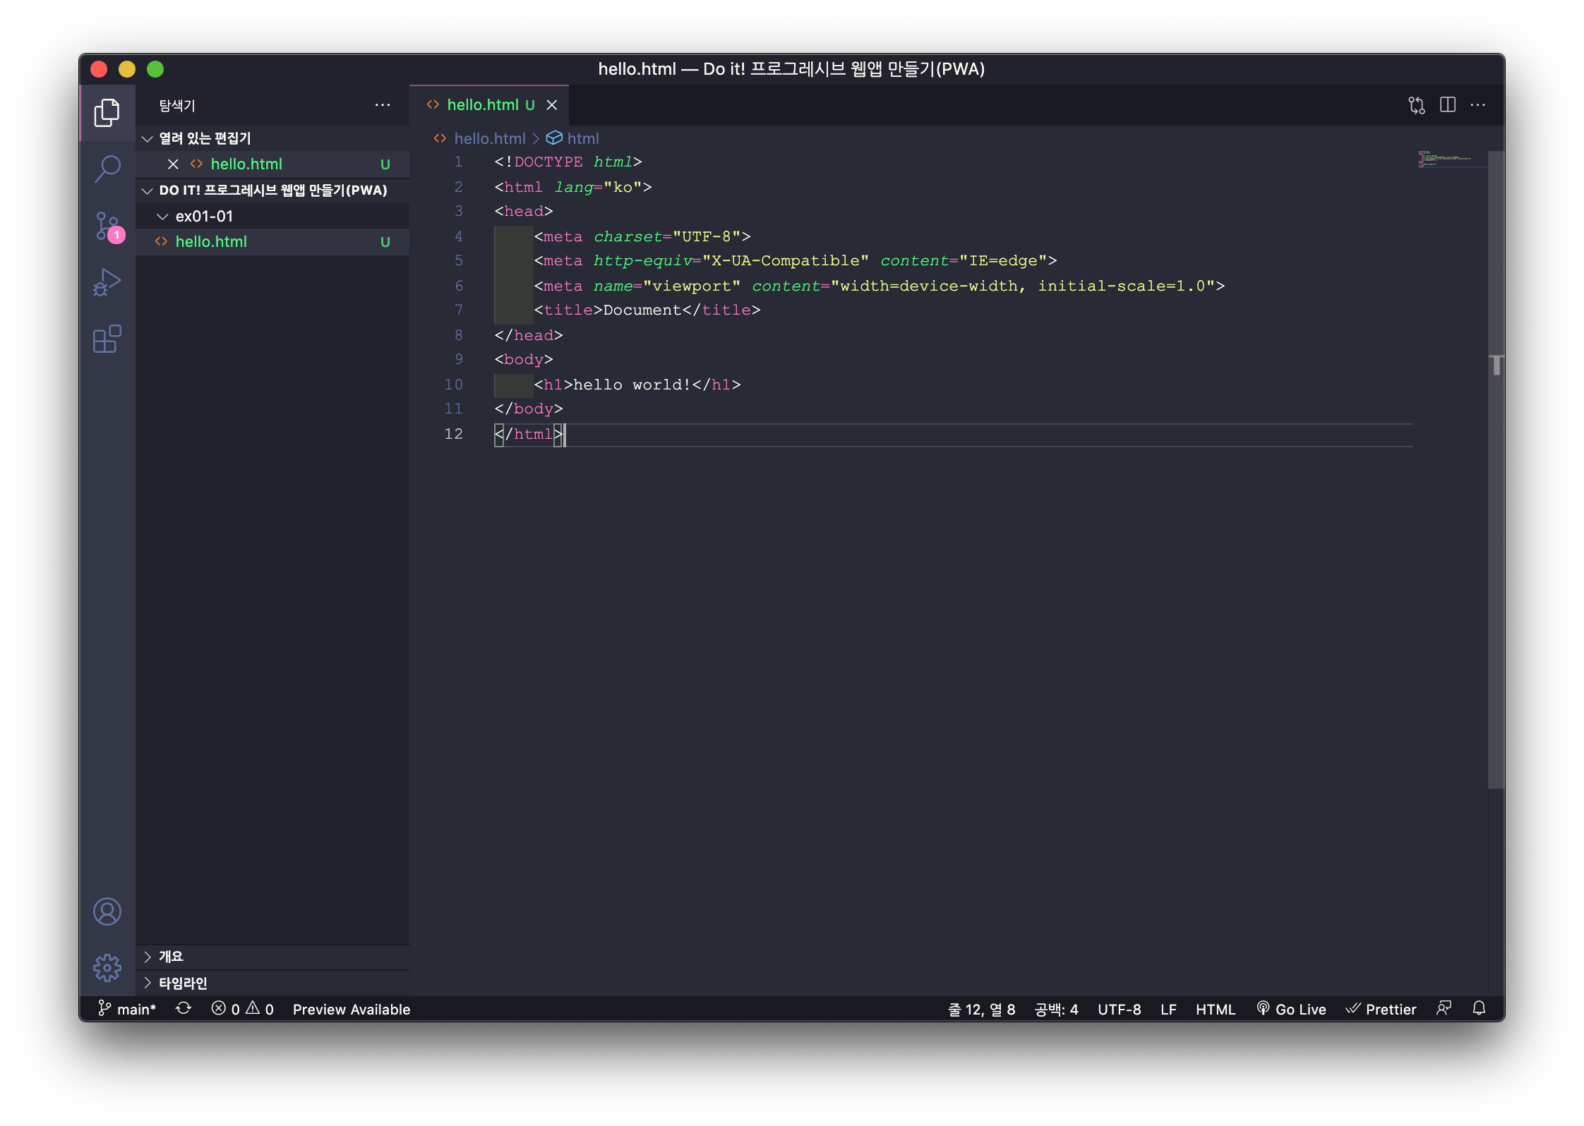This screenshot has width=1584, height=1126.
Task: Change the HTML language mode
Action: (x=1215, y=1009)
